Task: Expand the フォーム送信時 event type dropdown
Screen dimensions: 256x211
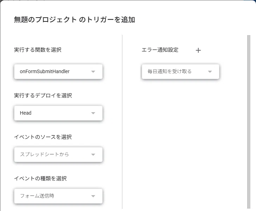Action: [x=58, y=196]
